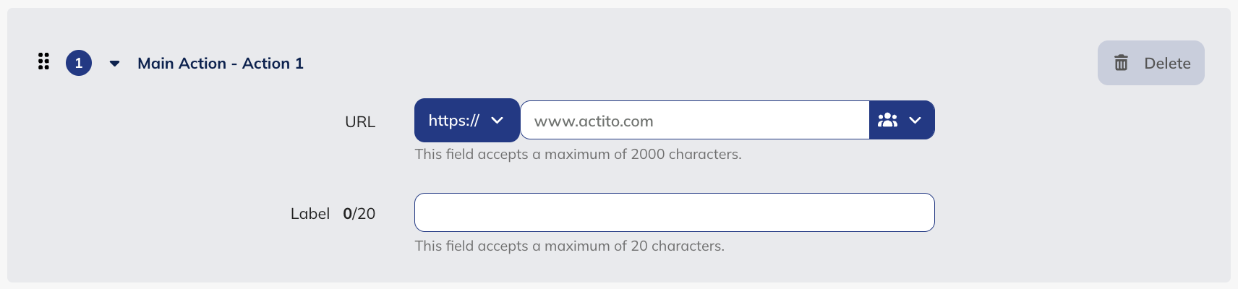Viewport: 1238px width, 289px height.
Task: Click the 2000 characters helper text
Action: click(578, 154)
